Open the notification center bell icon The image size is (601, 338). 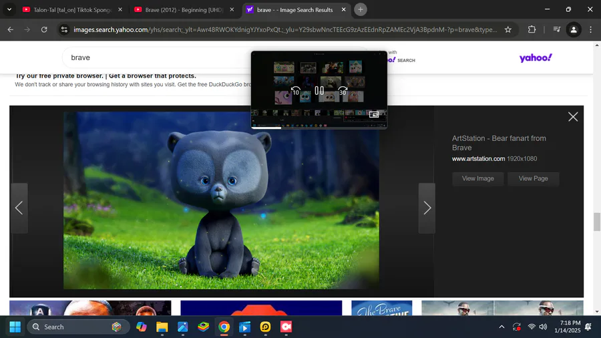(x=588, y=327)
